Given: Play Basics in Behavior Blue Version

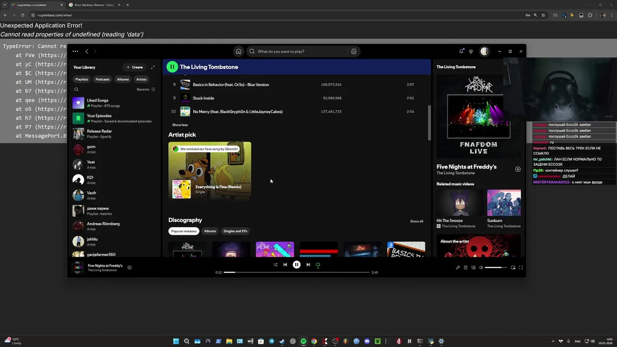Looking at the screenshot, I should [296, 84].
